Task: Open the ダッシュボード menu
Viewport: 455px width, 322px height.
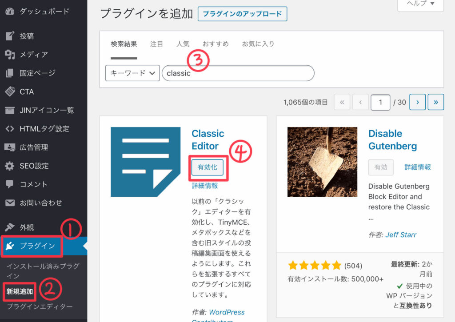Action: [x=44, y=11]
